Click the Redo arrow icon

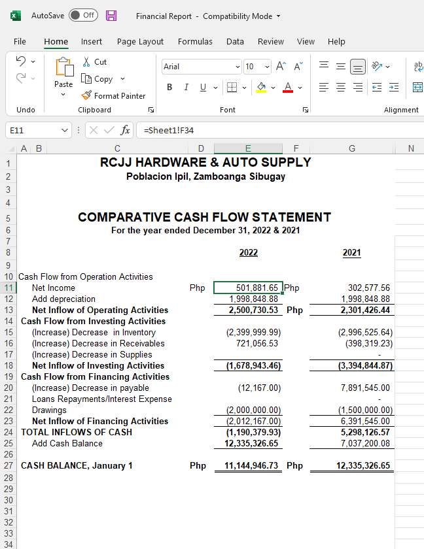[x=21, y=78]
